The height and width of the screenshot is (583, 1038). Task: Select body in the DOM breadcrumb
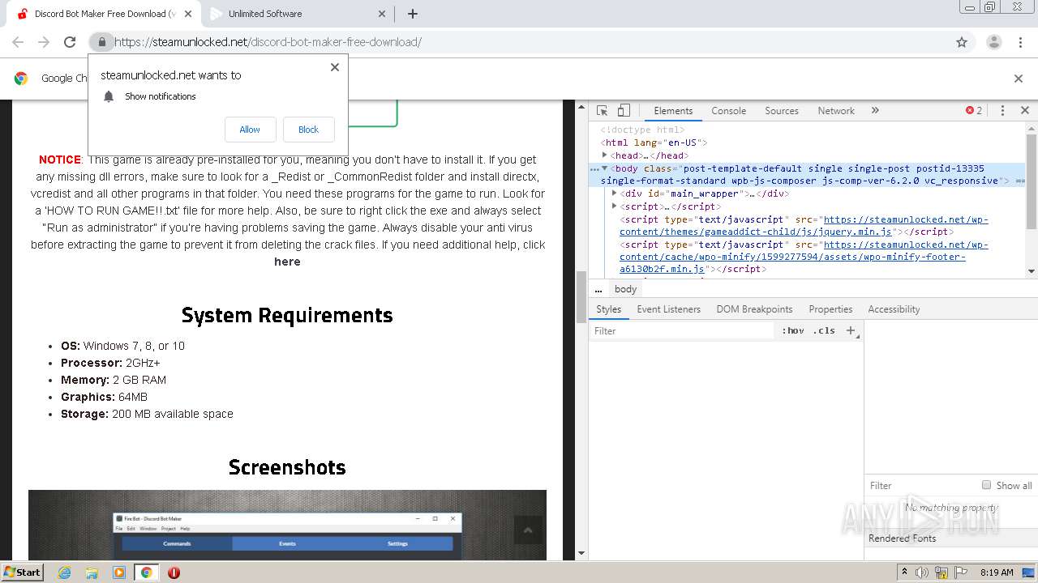(x=625, y=289)
